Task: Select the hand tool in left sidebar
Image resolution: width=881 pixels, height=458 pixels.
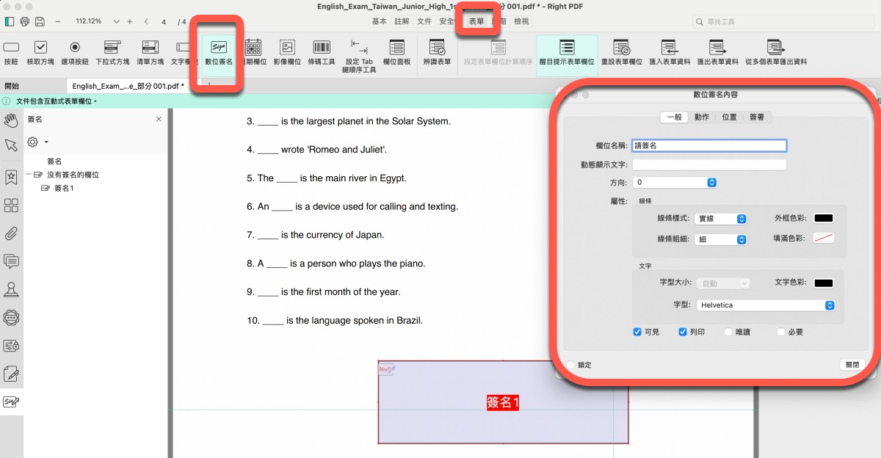Action: [x=11, y=120]
